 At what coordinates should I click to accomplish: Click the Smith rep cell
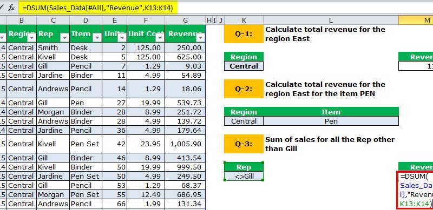click(x=53, y=48)
